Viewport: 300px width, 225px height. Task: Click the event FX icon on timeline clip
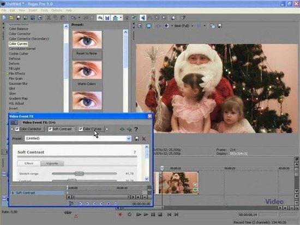(x=195, y=190)
